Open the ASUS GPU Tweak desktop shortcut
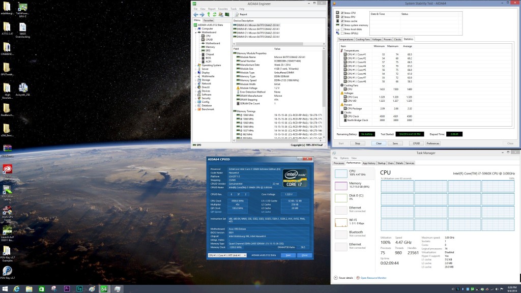The image size is (521, 293). click(7, 214)
